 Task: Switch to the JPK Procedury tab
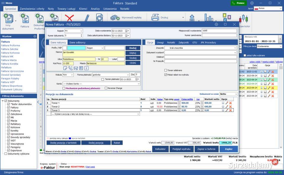[x=208, y=42]
